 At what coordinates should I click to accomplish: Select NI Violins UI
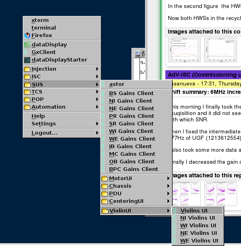click(197, 218)
